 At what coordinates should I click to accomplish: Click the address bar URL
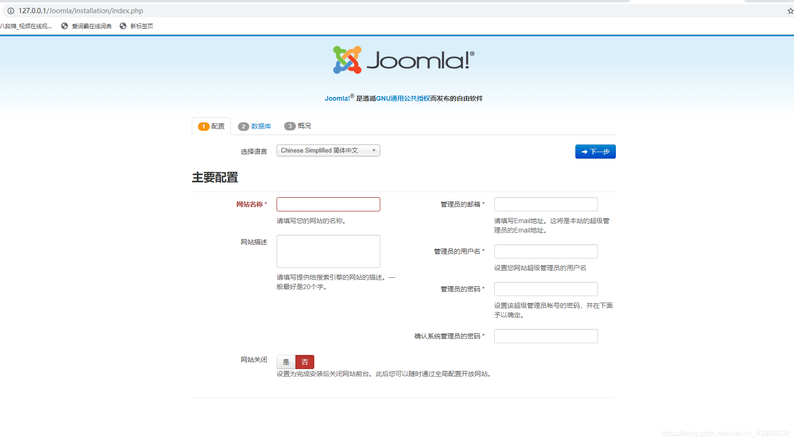81,11
